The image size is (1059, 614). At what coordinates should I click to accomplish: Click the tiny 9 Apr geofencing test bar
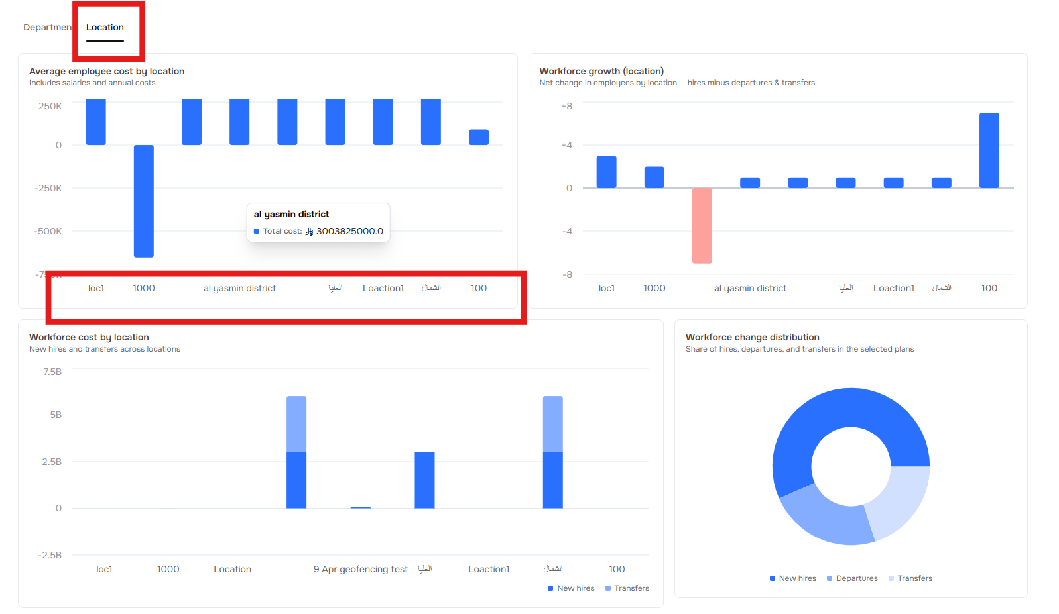[x=361, y=507]
